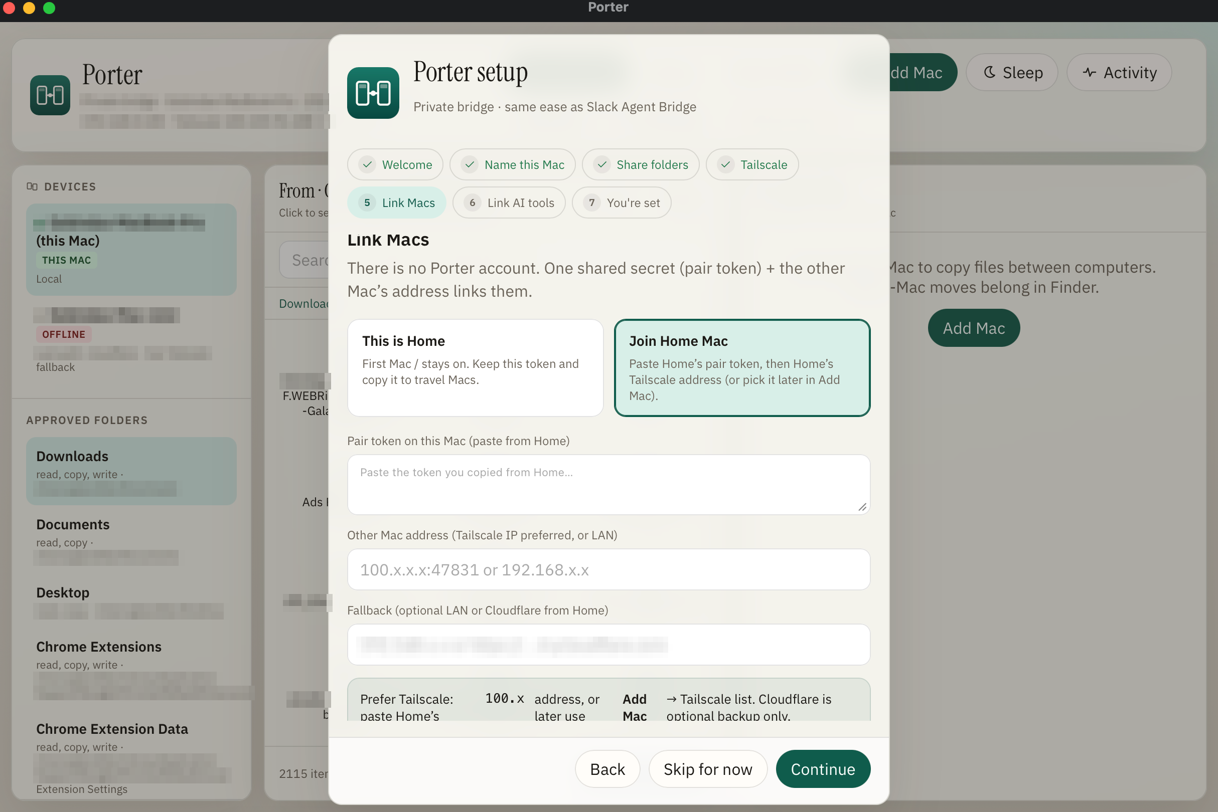Go to the Name this Mac step
The width and height of the screenshot is (1218, 812).
pyautogui.click(x=512, y=165)
